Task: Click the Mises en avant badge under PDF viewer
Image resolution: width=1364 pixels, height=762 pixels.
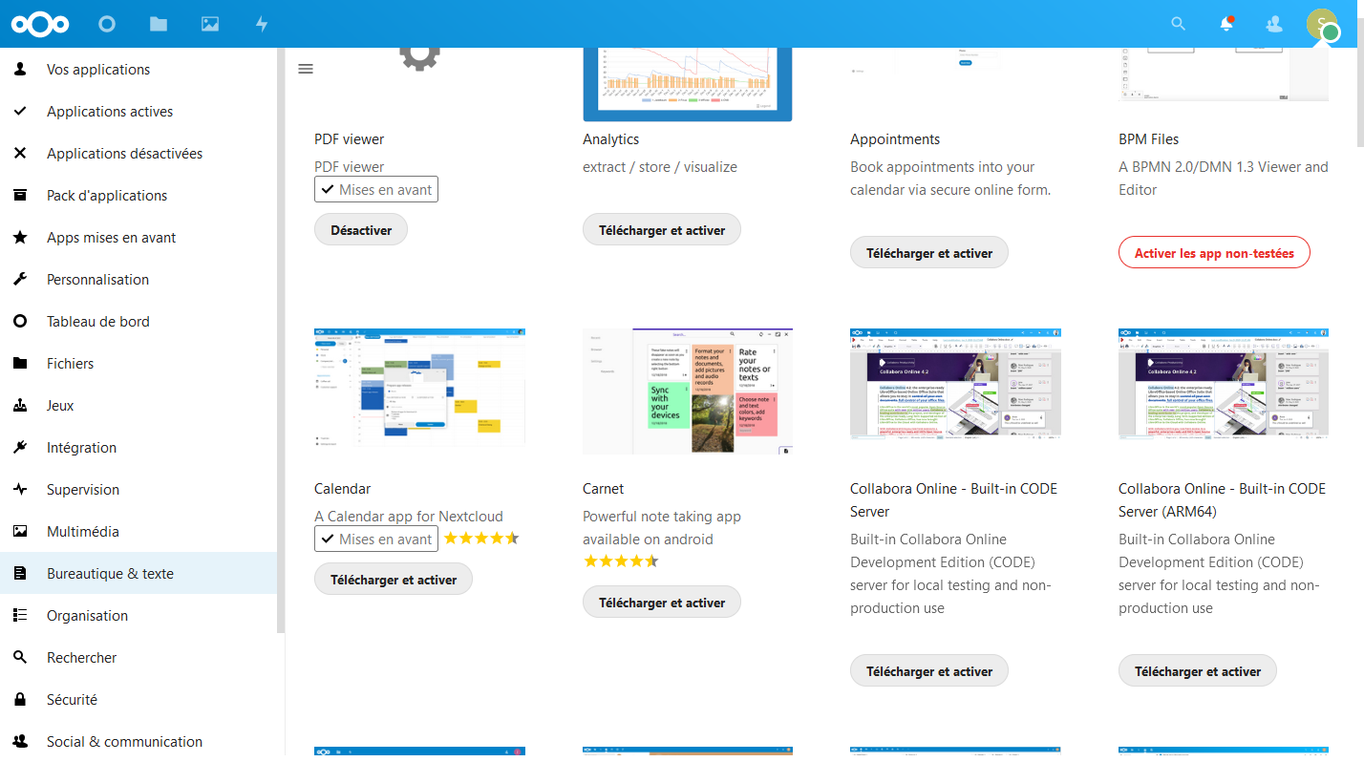Action: point(376,189)
